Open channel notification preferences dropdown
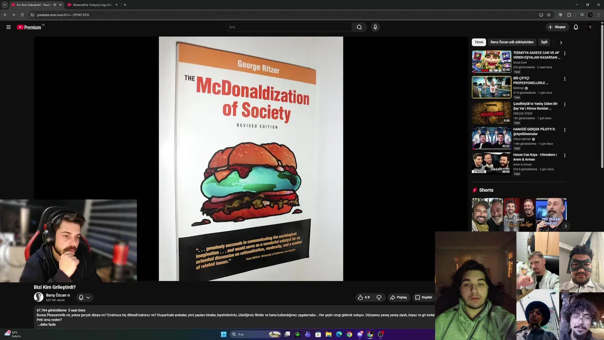Screen dimensions: 604x340 click(x=84, y=297)
